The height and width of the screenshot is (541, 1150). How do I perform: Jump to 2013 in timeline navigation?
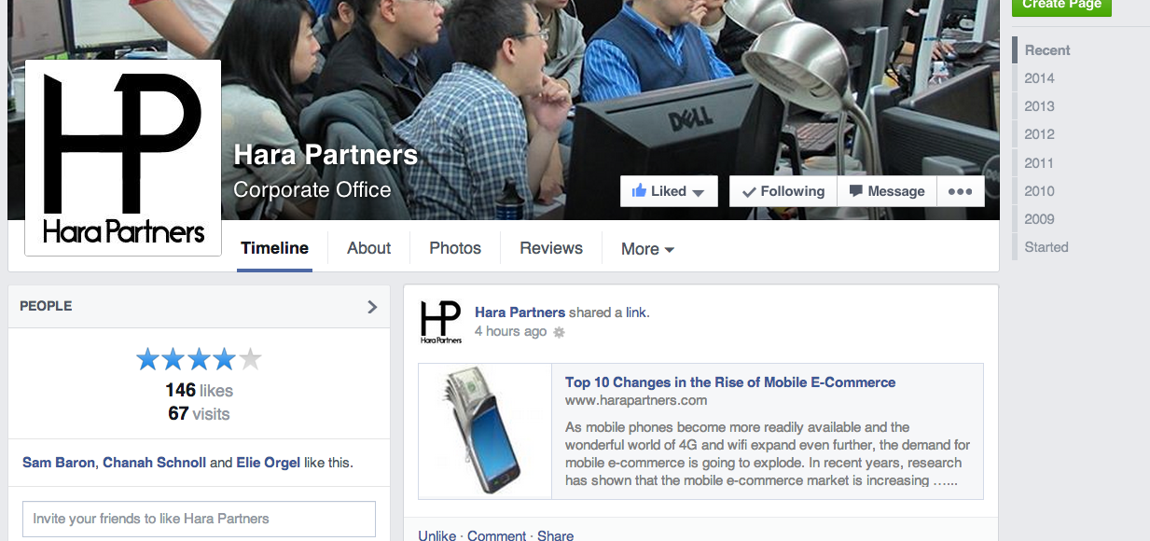1039,106
